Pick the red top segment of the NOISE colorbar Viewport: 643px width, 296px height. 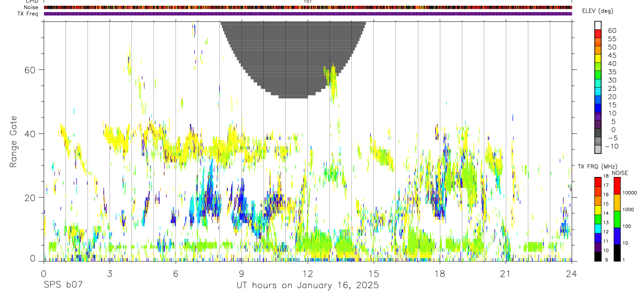617,186
